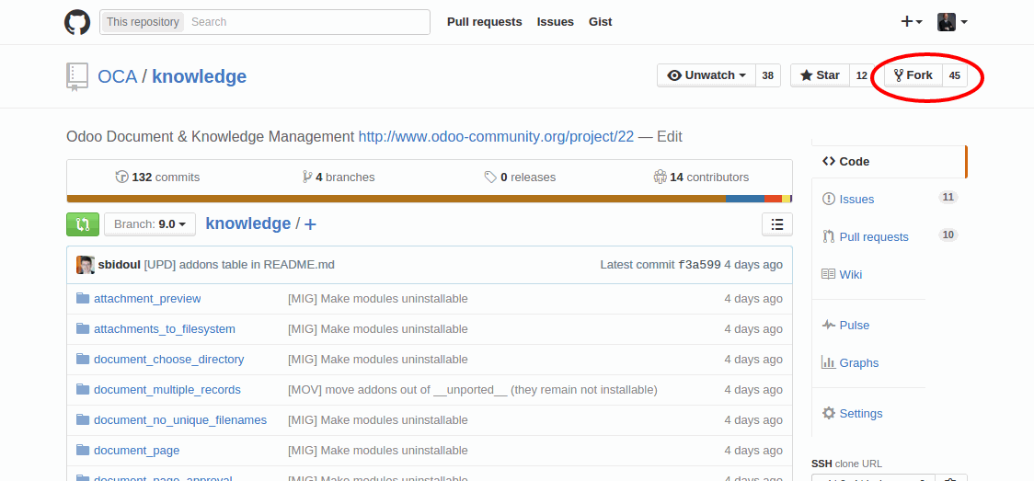Click the language breakdown color bar
Image resolution: width=1034 pixels, height=481 pixels.
click(x=430, y=199)
